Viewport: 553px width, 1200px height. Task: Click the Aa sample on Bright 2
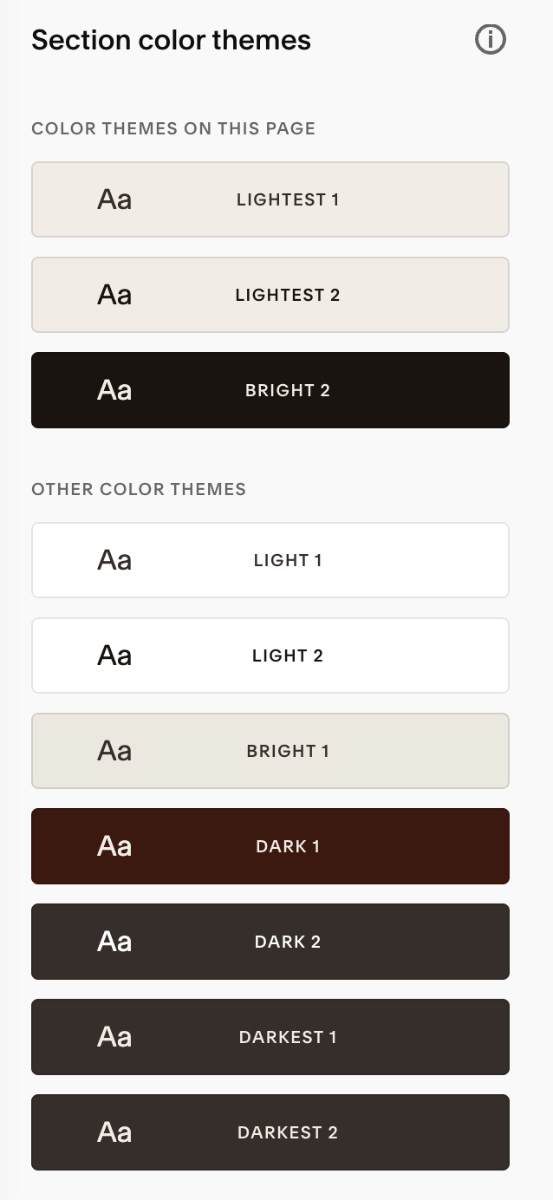coord(114,390)
